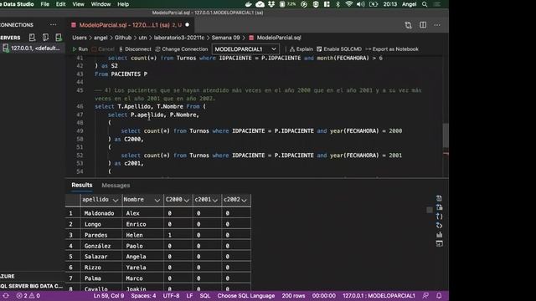536x301 pixels.
Task: Save results as Excel
Action: [439, 207]
